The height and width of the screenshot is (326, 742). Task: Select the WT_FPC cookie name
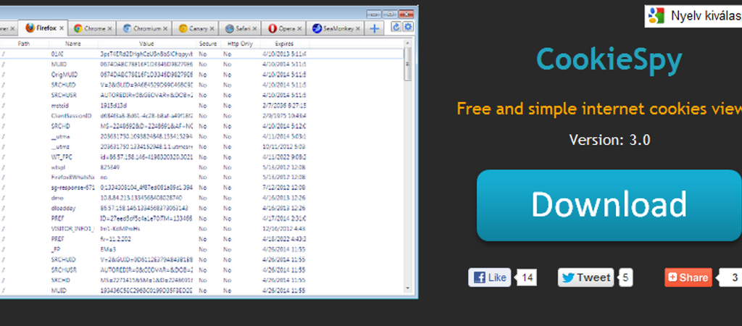tap(62, 157)
